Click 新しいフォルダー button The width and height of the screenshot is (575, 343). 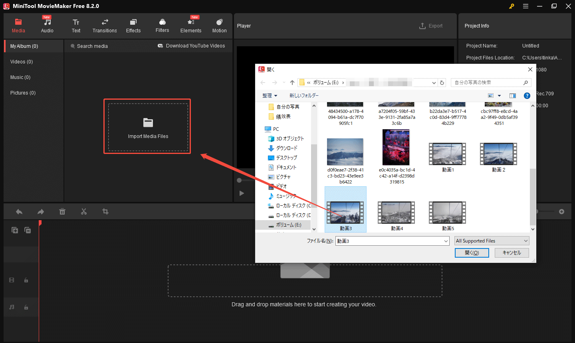point(304,96)
